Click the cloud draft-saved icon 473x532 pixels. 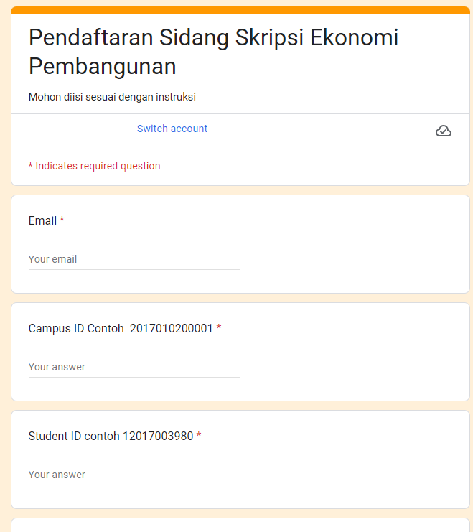pyautogui.click(x=444, y=131)
